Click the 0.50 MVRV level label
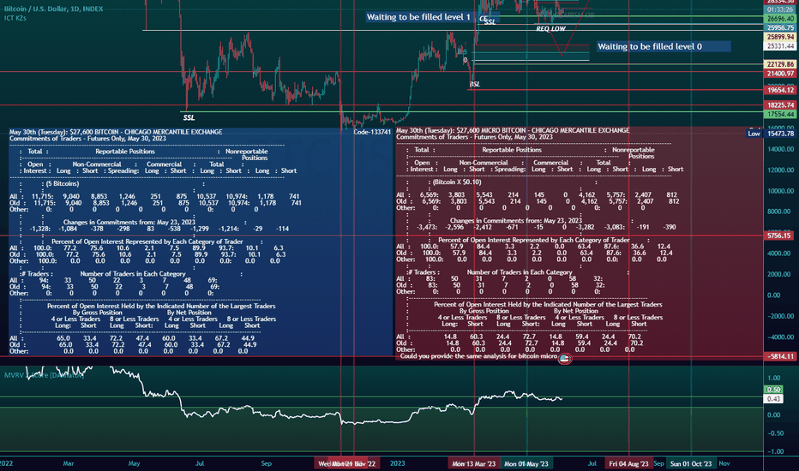This screenshot has height=471, width=799. 774,390
